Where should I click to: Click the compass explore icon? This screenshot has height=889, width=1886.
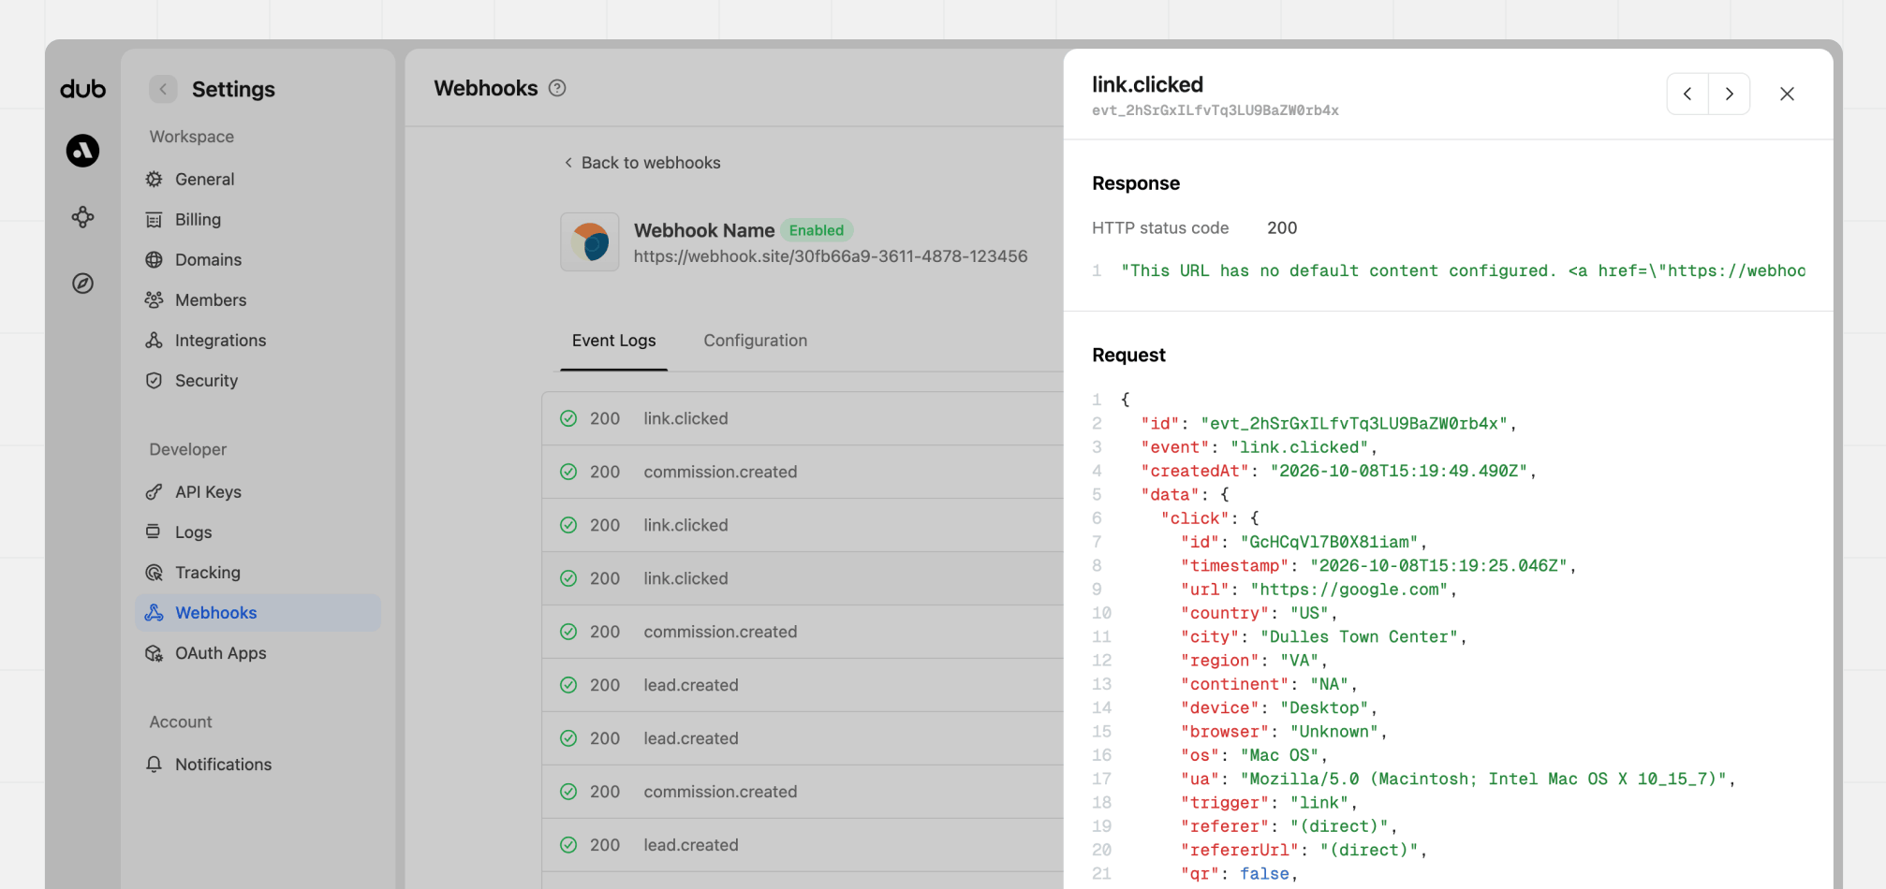pyautogui.click(x=82, y=284)
